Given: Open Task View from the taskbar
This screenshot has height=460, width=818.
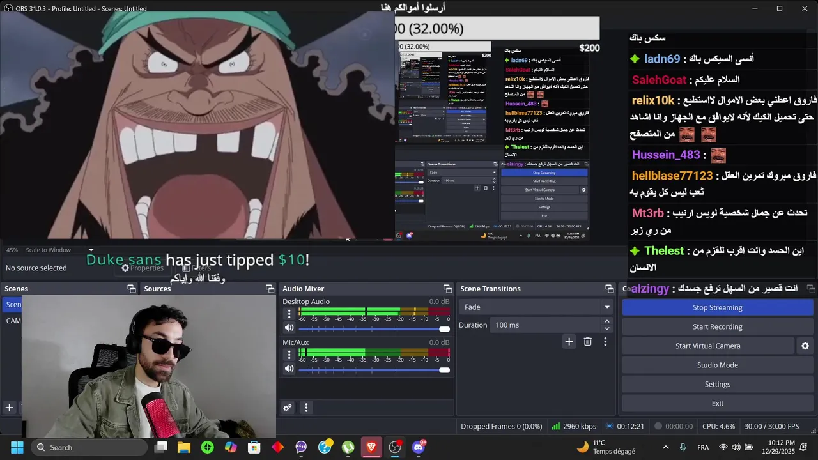Looking at the screenshot, I should pyautogui.click(x=160, y=447).
